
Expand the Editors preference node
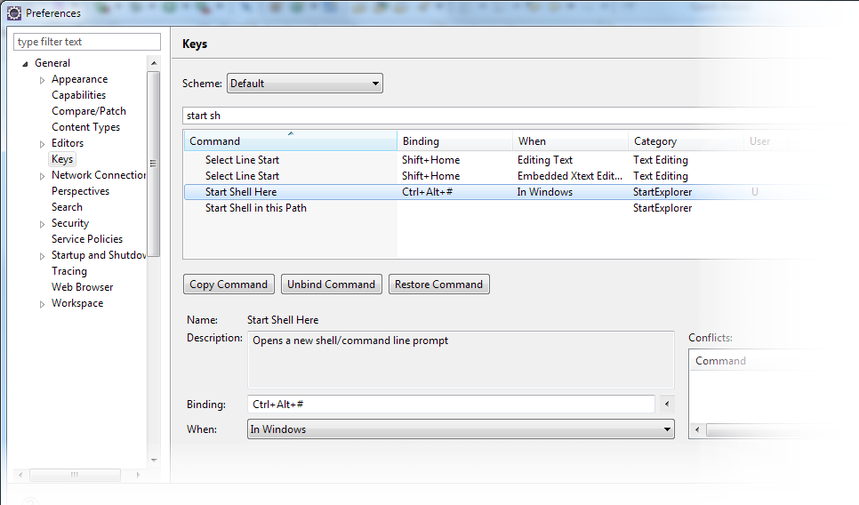[42, 144]
